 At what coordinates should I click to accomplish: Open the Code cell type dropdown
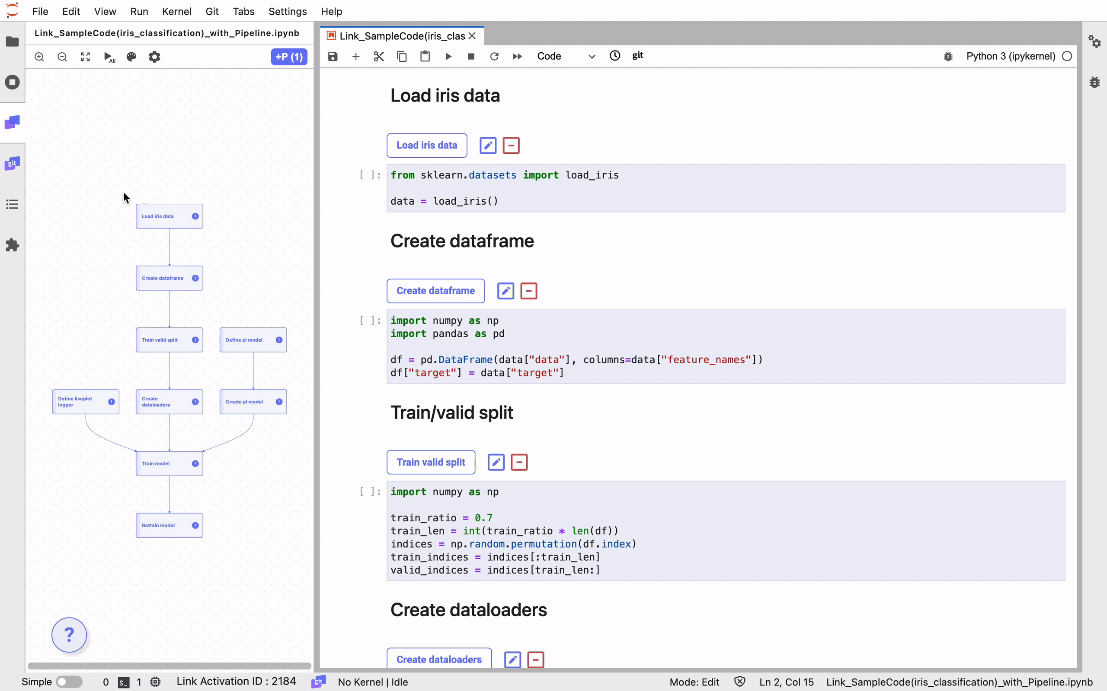point(566,56)
